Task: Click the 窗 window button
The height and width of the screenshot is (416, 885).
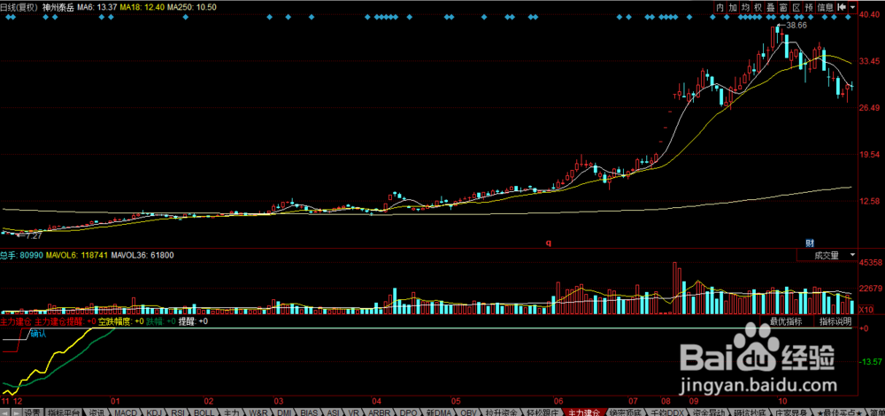Action: (x=783, y=7)
